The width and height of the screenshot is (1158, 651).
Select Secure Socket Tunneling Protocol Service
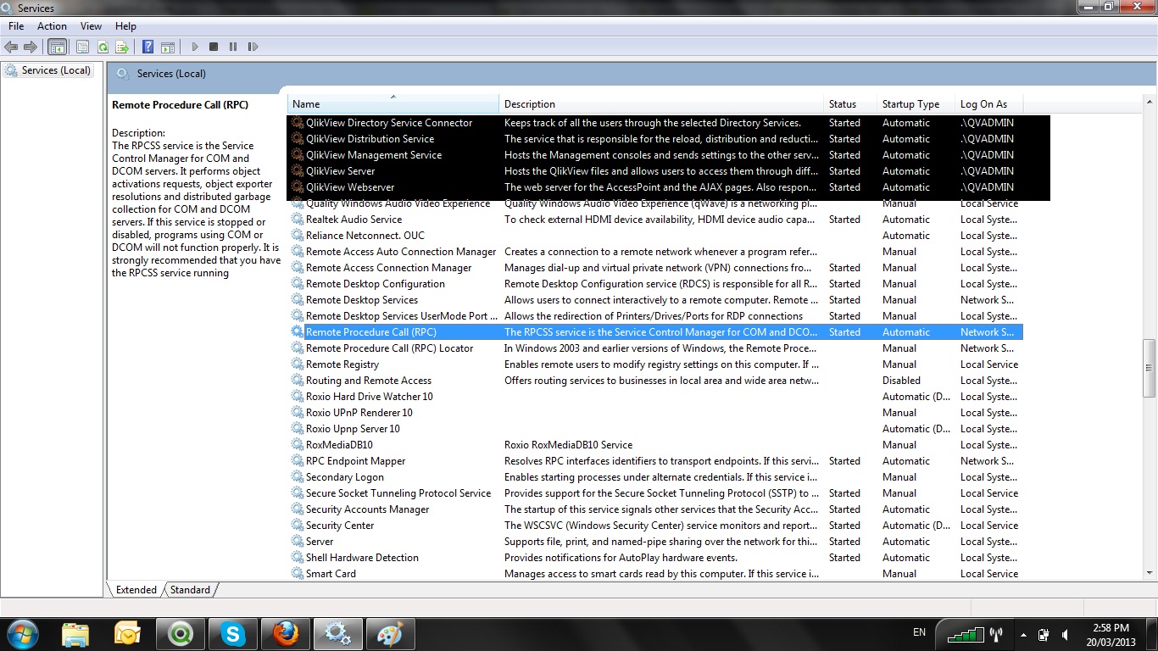[655, 493]
